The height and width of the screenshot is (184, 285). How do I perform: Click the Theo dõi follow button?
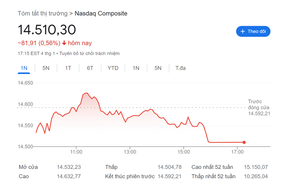coord(253,31)
